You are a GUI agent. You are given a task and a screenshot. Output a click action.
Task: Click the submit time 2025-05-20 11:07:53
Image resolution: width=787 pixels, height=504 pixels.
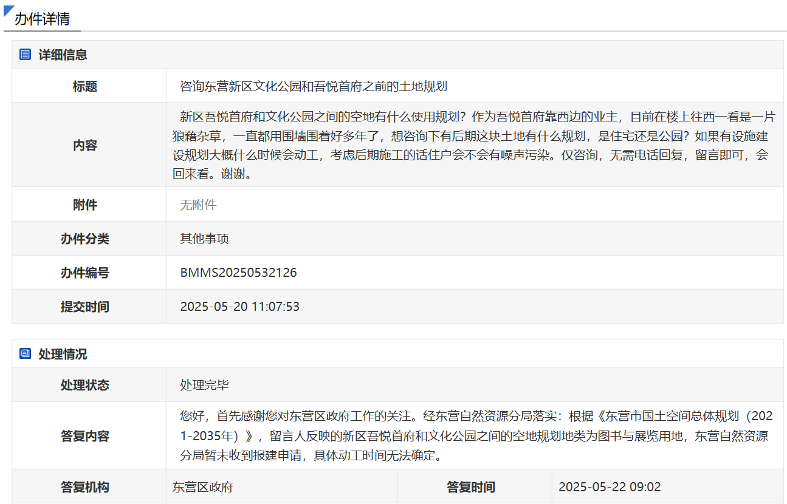(x=239, y=307)
